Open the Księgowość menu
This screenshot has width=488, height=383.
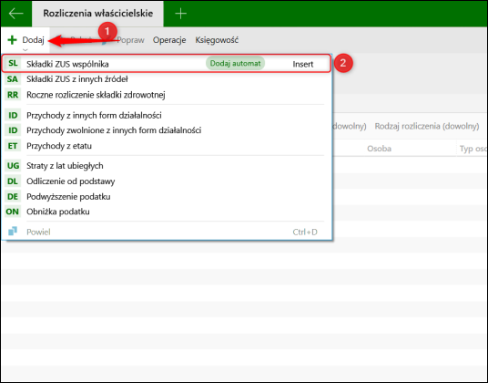[217, 40]
